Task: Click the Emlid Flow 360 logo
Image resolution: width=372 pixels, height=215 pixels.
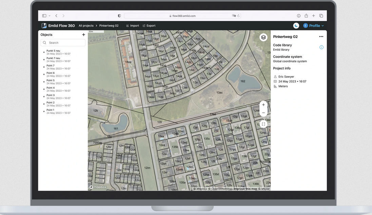Action: (x=44, y=25)
